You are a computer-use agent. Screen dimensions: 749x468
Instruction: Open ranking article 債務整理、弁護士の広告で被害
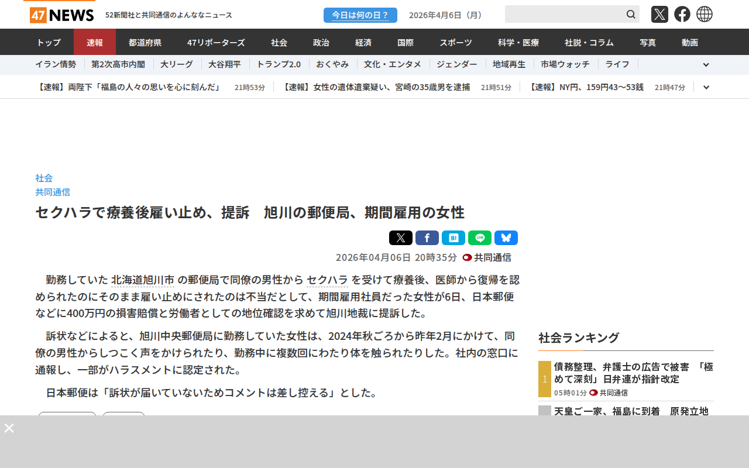click(x=634, y=373)
